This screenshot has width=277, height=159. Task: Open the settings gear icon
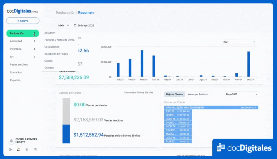pyautogui.click(x=27, y=150)
